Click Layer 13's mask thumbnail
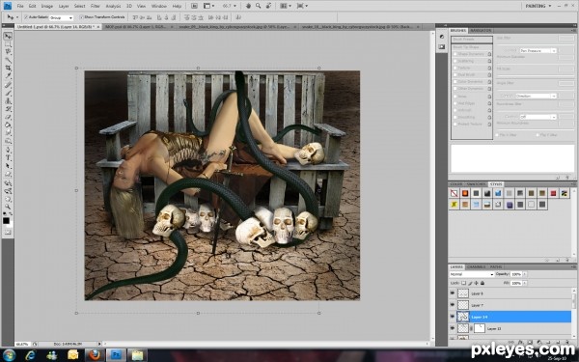This screenshot has height=362, width=579. 480,328
